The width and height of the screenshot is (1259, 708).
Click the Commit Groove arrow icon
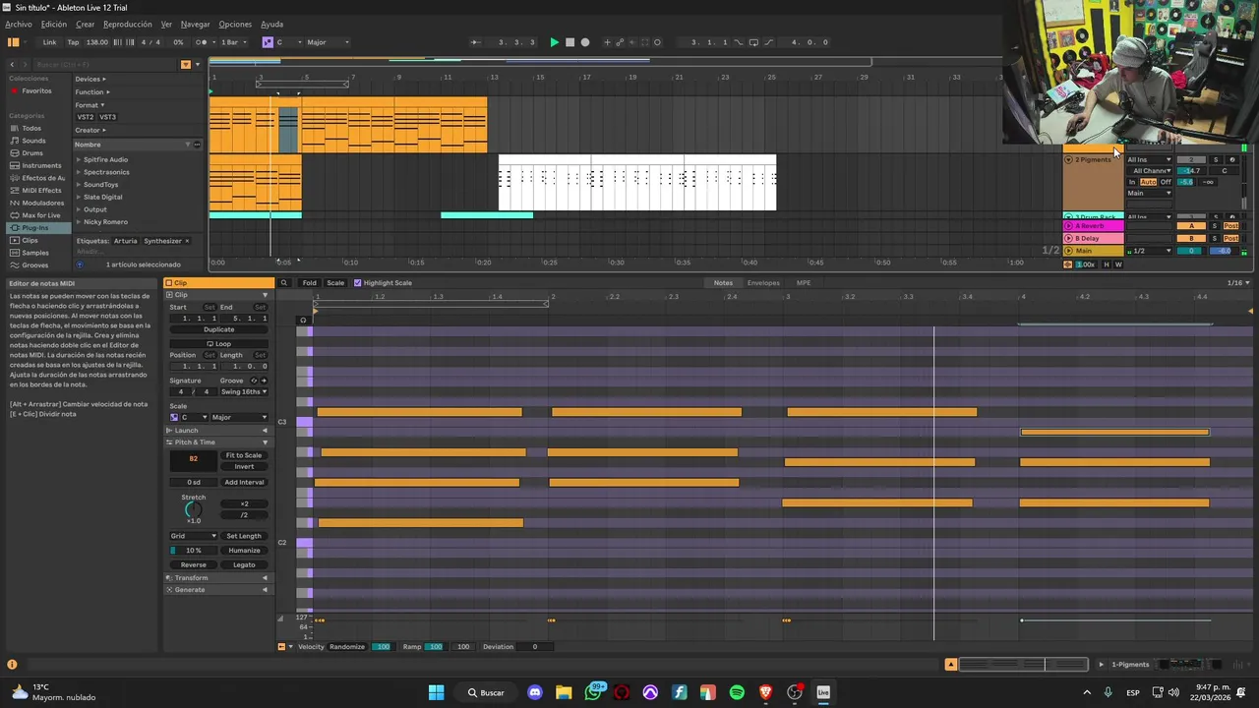pyautogui.click(x=264, y=381)
